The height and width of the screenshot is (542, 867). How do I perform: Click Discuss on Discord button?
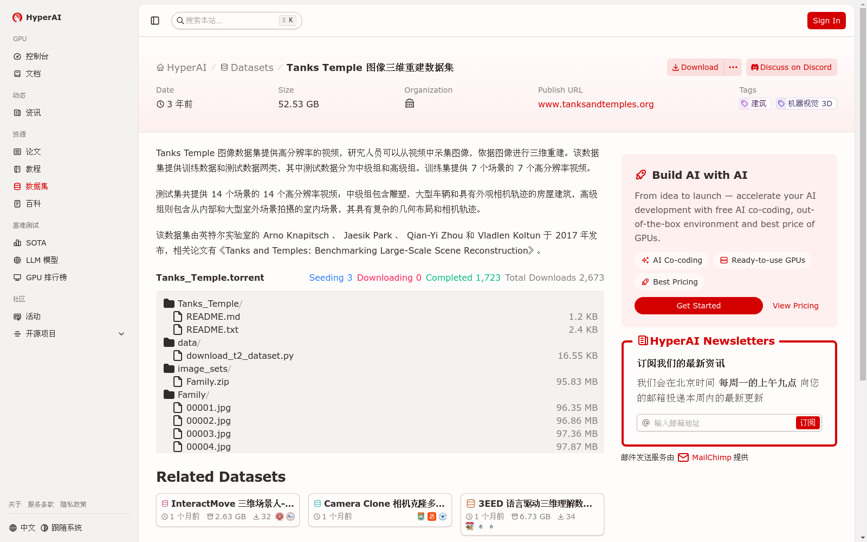(791, 67)
